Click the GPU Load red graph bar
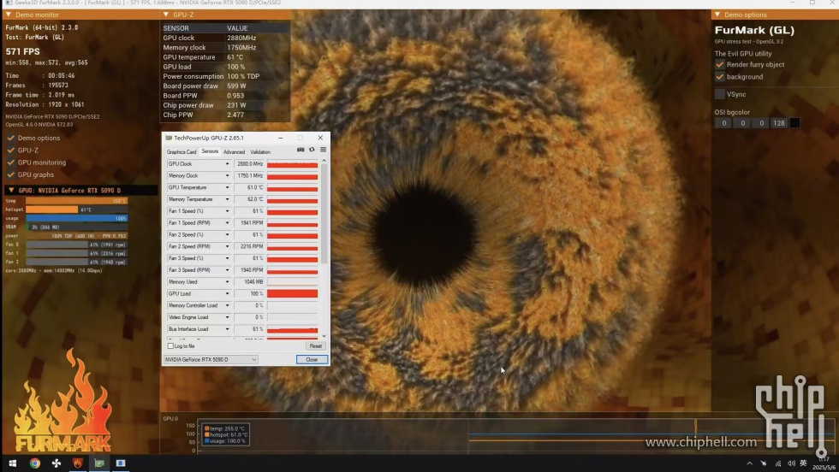The image size is (839, 472). [x=292, y=293]
